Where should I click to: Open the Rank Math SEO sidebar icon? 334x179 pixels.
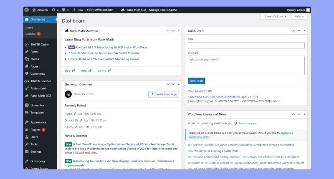27,96
